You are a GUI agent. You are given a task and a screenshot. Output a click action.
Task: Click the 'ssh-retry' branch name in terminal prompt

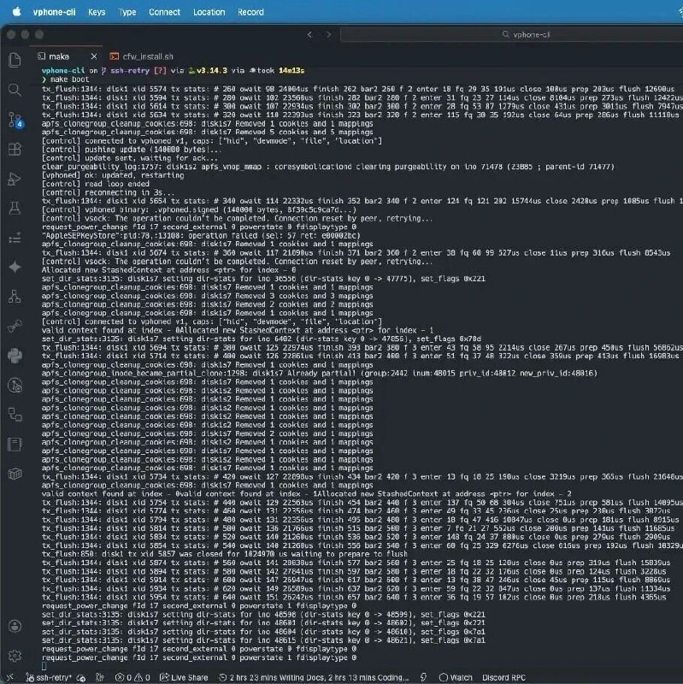coord(130,71)
